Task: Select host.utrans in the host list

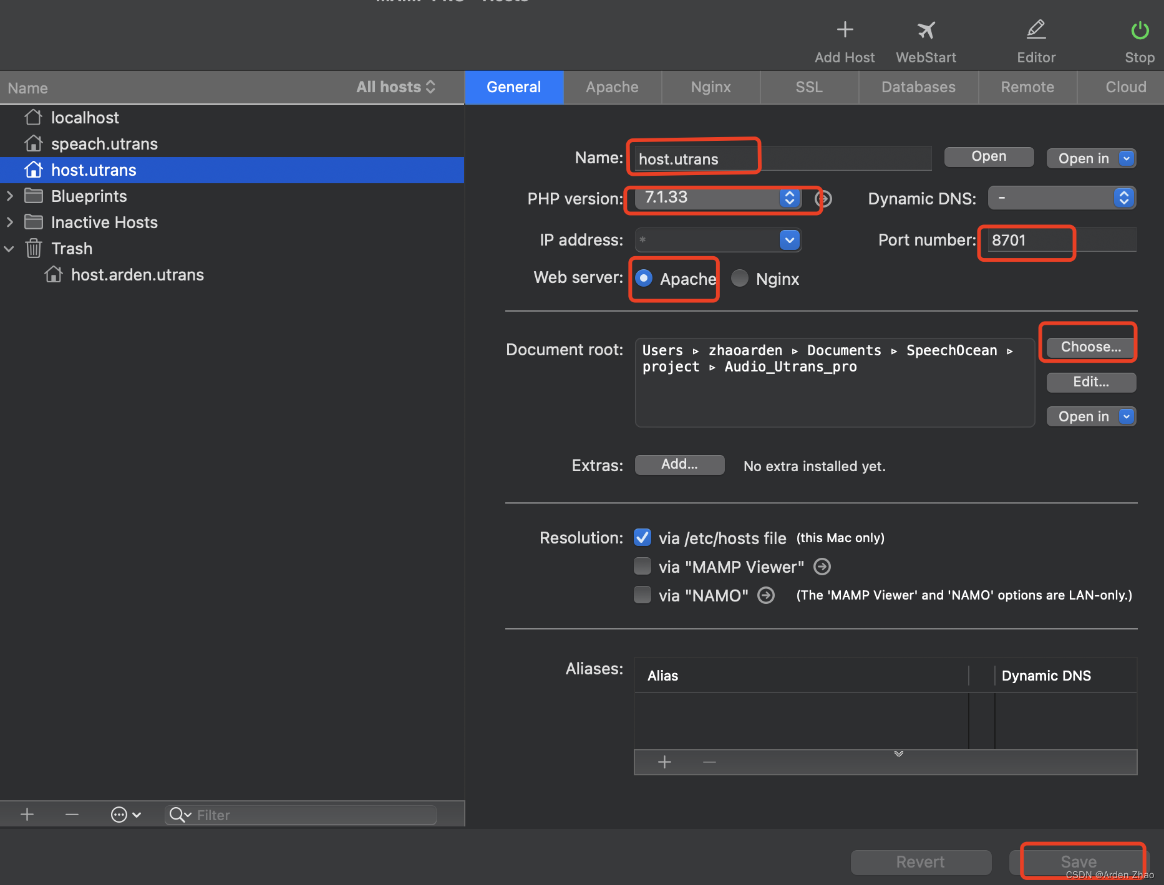Action: click(x=232, y=170)
